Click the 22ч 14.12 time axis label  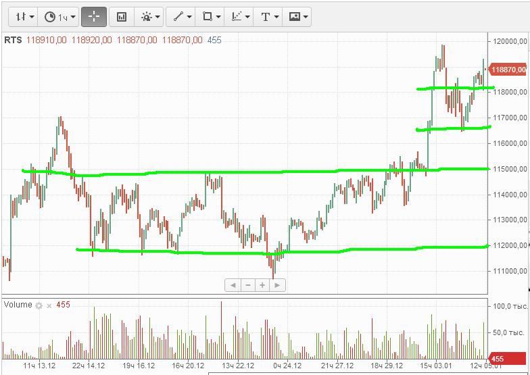click(89, 366)
